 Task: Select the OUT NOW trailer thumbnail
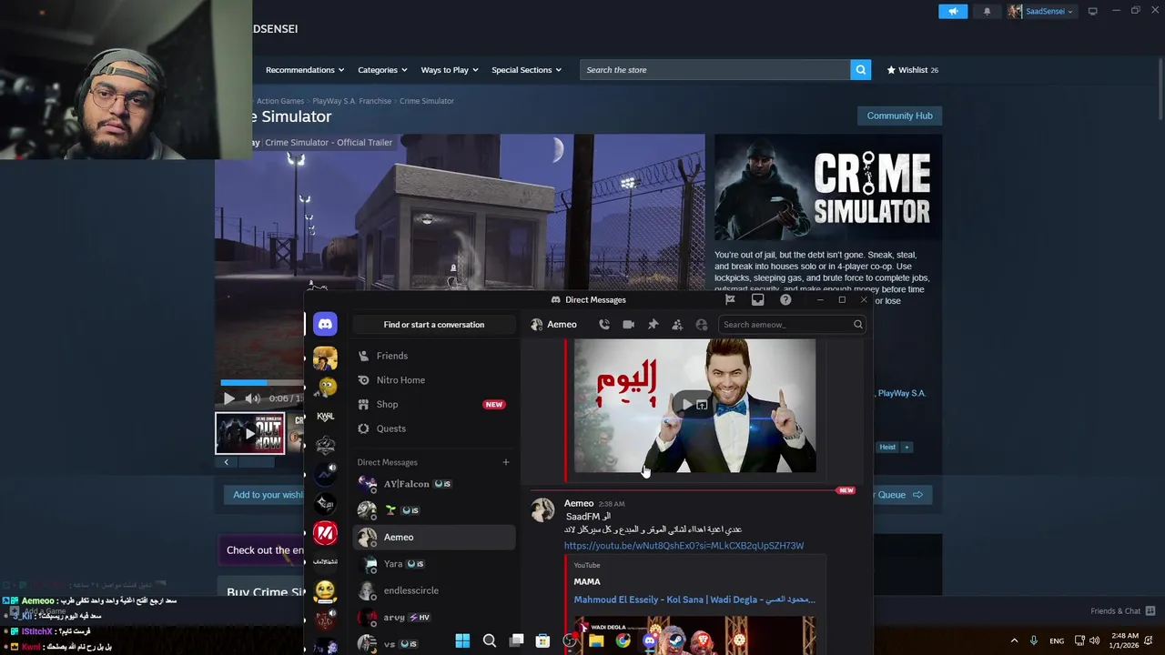coord(250,433)
